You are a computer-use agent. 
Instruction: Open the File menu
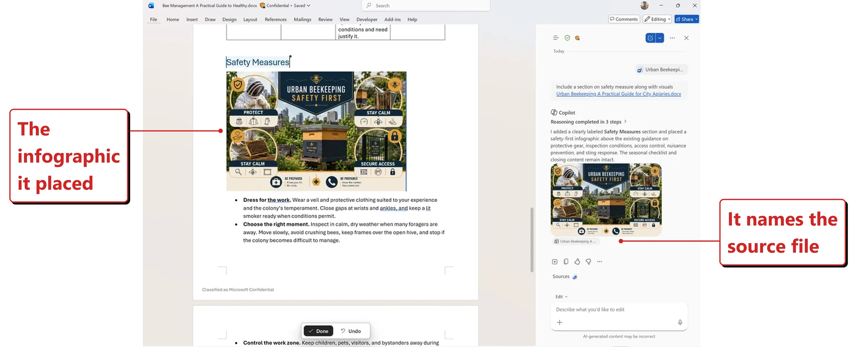click(153, 19)
